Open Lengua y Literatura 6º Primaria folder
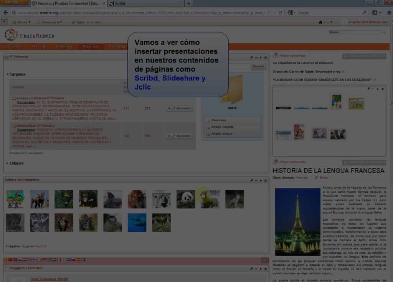The width and height of the screenshot is (393, 282). (40, 98)
